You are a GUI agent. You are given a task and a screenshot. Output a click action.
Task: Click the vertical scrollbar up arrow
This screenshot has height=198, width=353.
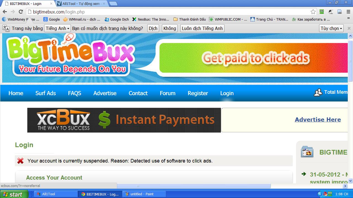pyautogui.click(x=351, y=36)
